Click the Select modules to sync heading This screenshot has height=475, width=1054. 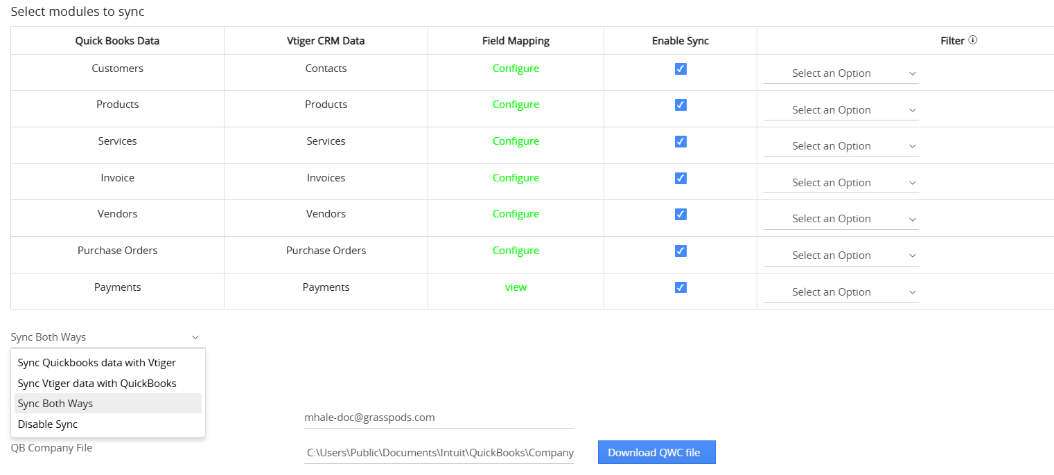(78, 12)
